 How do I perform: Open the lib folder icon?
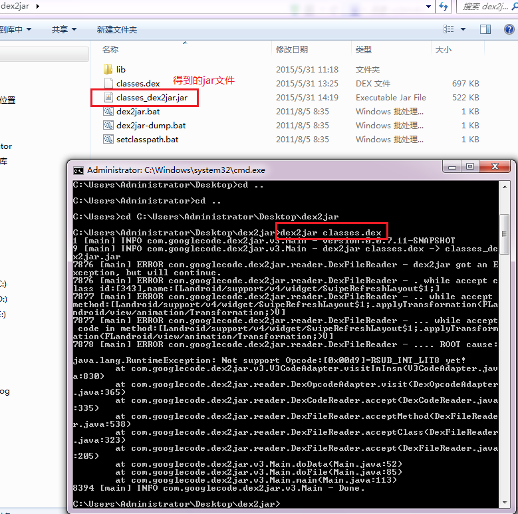(x=108, y=69)
